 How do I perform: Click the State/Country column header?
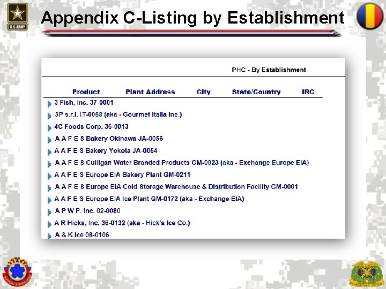256,92
